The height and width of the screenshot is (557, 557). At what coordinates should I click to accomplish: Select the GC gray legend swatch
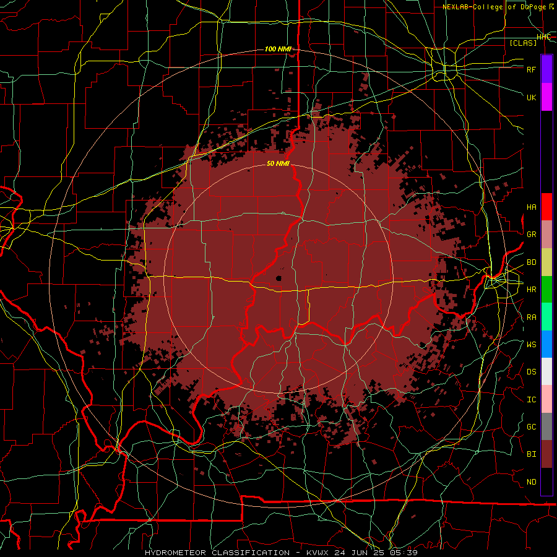[x=546, y=426]
